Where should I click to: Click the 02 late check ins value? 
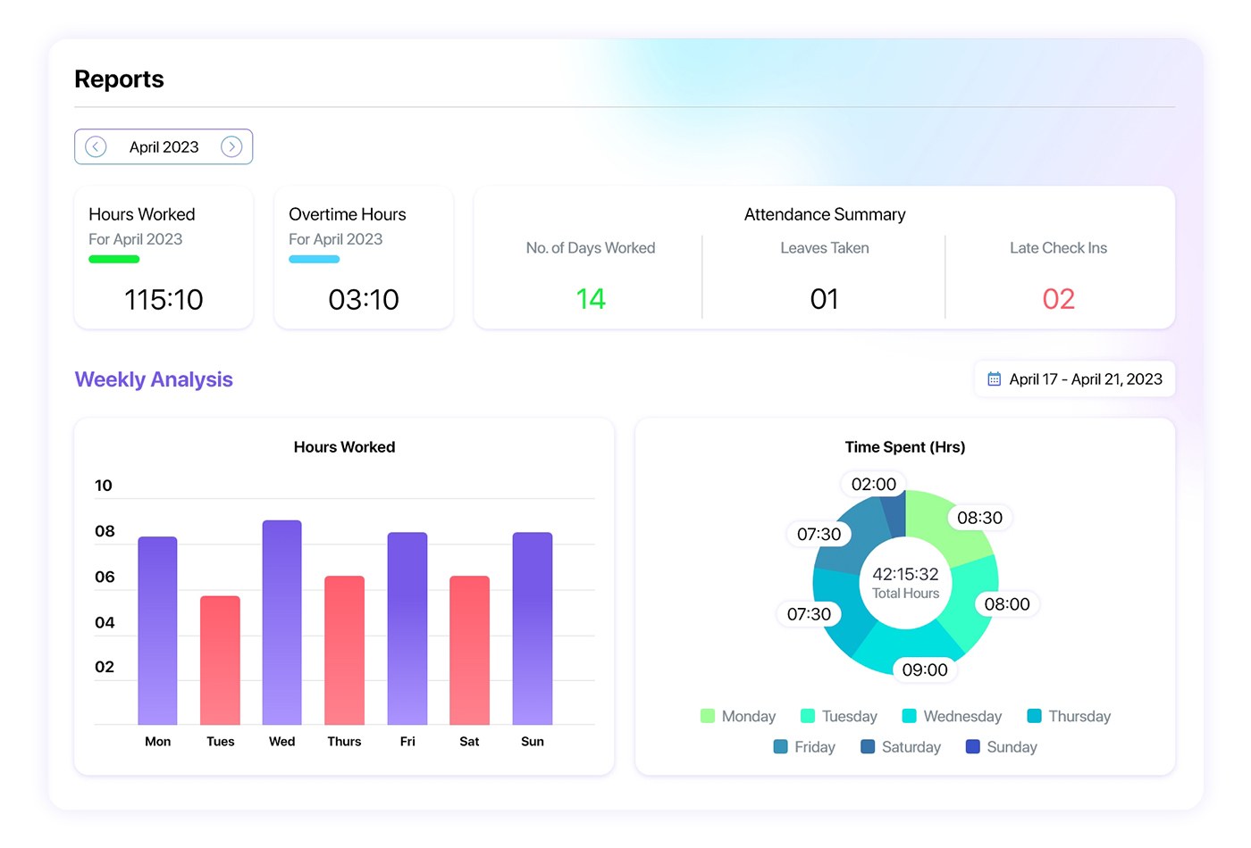pyautogui.click(x=1059, y=299)
